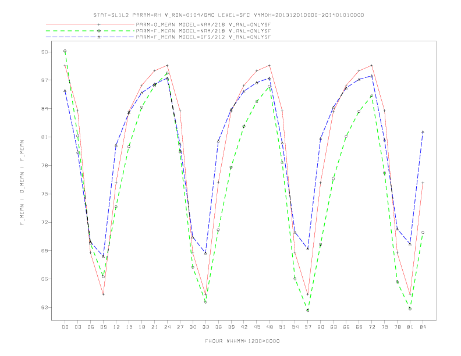Viewport: 461px width, 356px height.
Task: Select the legend entry PARM=F_MEAN MODEL=NAM/218
Action: [203, 31]
